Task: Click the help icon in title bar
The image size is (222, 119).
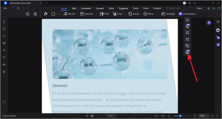Action: point(190,3)
